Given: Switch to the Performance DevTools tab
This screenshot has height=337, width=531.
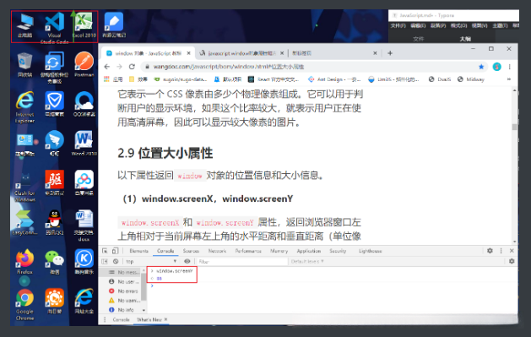Looking at the screenshot, I should [248, 251].
